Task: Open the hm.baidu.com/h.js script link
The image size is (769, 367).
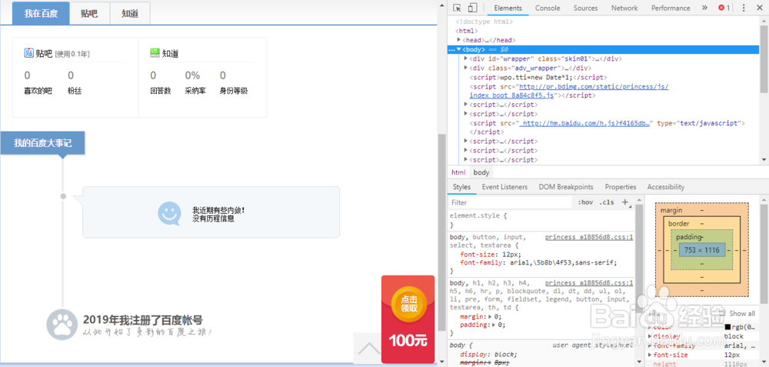Action: click(585, 123)
